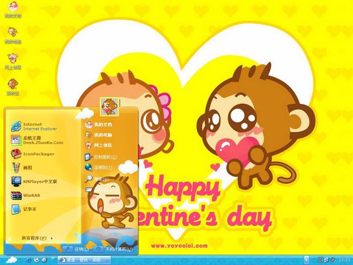This screenshot has width=353, height=265.
Task: Click the taskbar clock showing 13:33
Action: (x=345, y=260)
